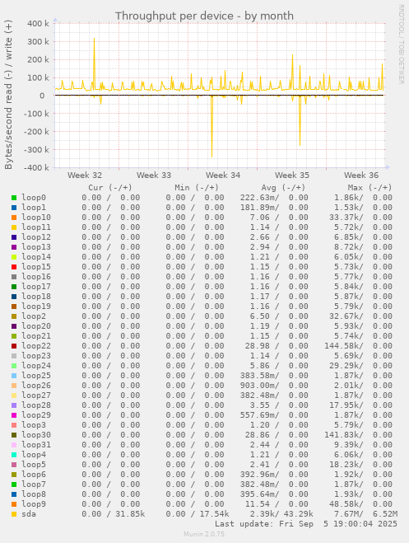Click the 'Bytes/second read (-) / write (+)' axis title
Viewport: 409px width, 543px height.
[x=8, y=95]
